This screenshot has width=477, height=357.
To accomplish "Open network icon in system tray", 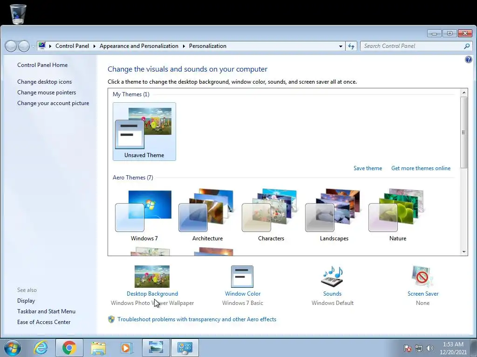I will pos(419,348).
